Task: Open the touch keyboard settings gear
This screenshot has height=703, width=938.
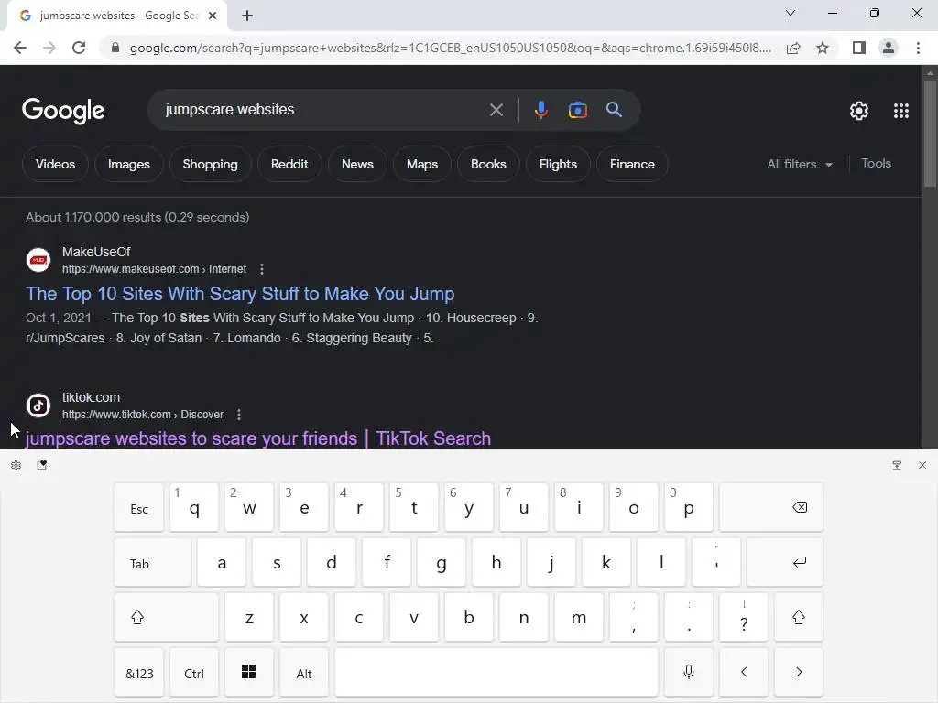Action: (x=16, y=465)
